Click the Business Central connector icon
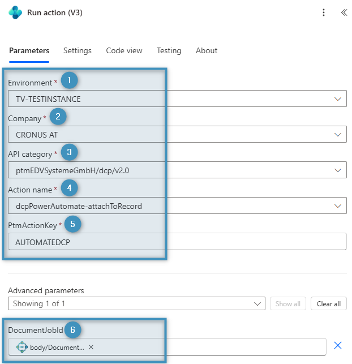The height and width of the screenshot is (364, 352). coord(15,12)
